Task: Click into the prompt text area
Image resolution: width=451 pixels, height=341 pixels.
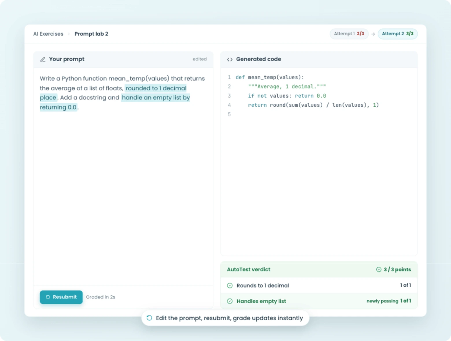Action: click(x=123, y=176)
